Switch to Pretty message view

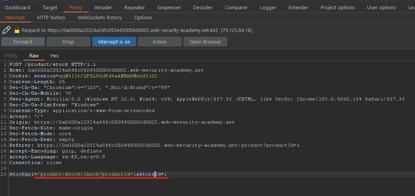[11, 56]
